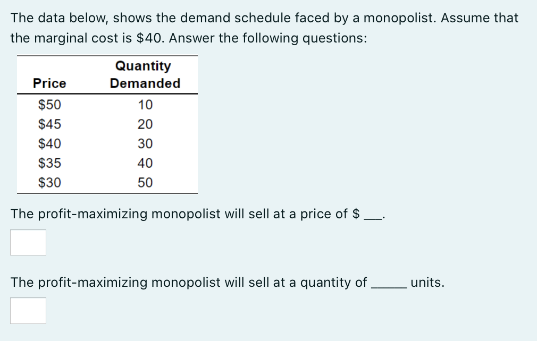Viewport: 537px width, 341px height.
Task: Click the word units in the question
Action: coord(427,283)
